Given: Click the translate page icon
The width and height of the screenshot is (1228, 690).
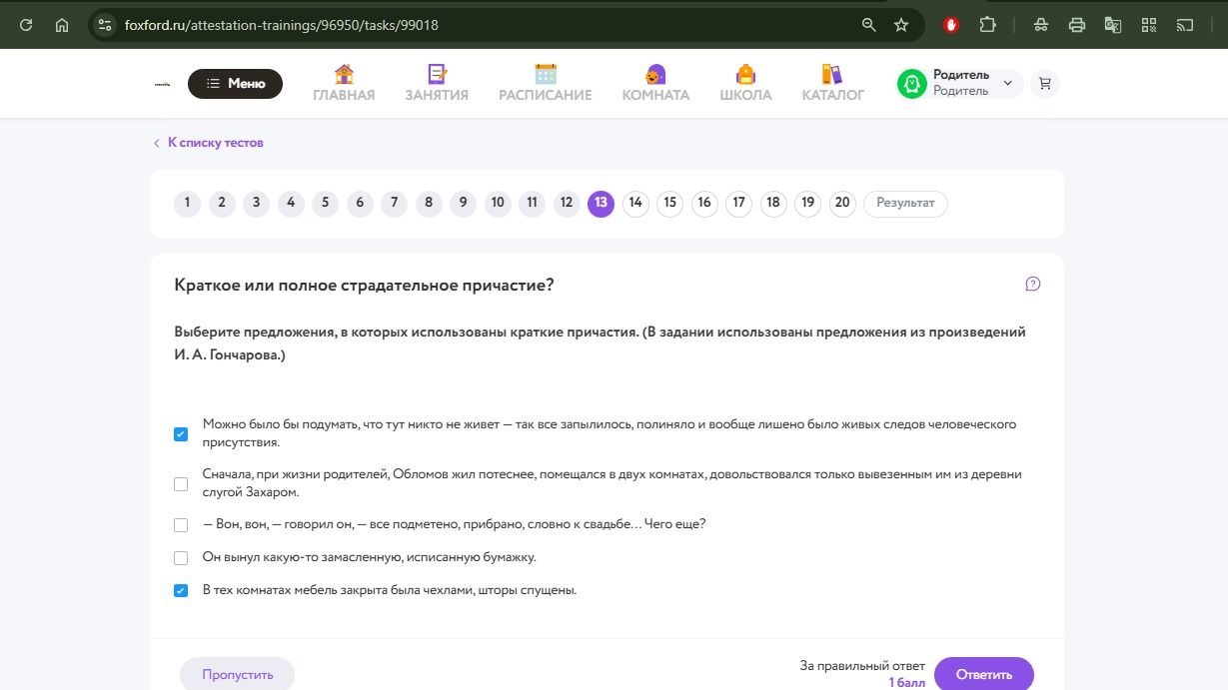Looking at the screenshot, I should (x=1113, y=25).
